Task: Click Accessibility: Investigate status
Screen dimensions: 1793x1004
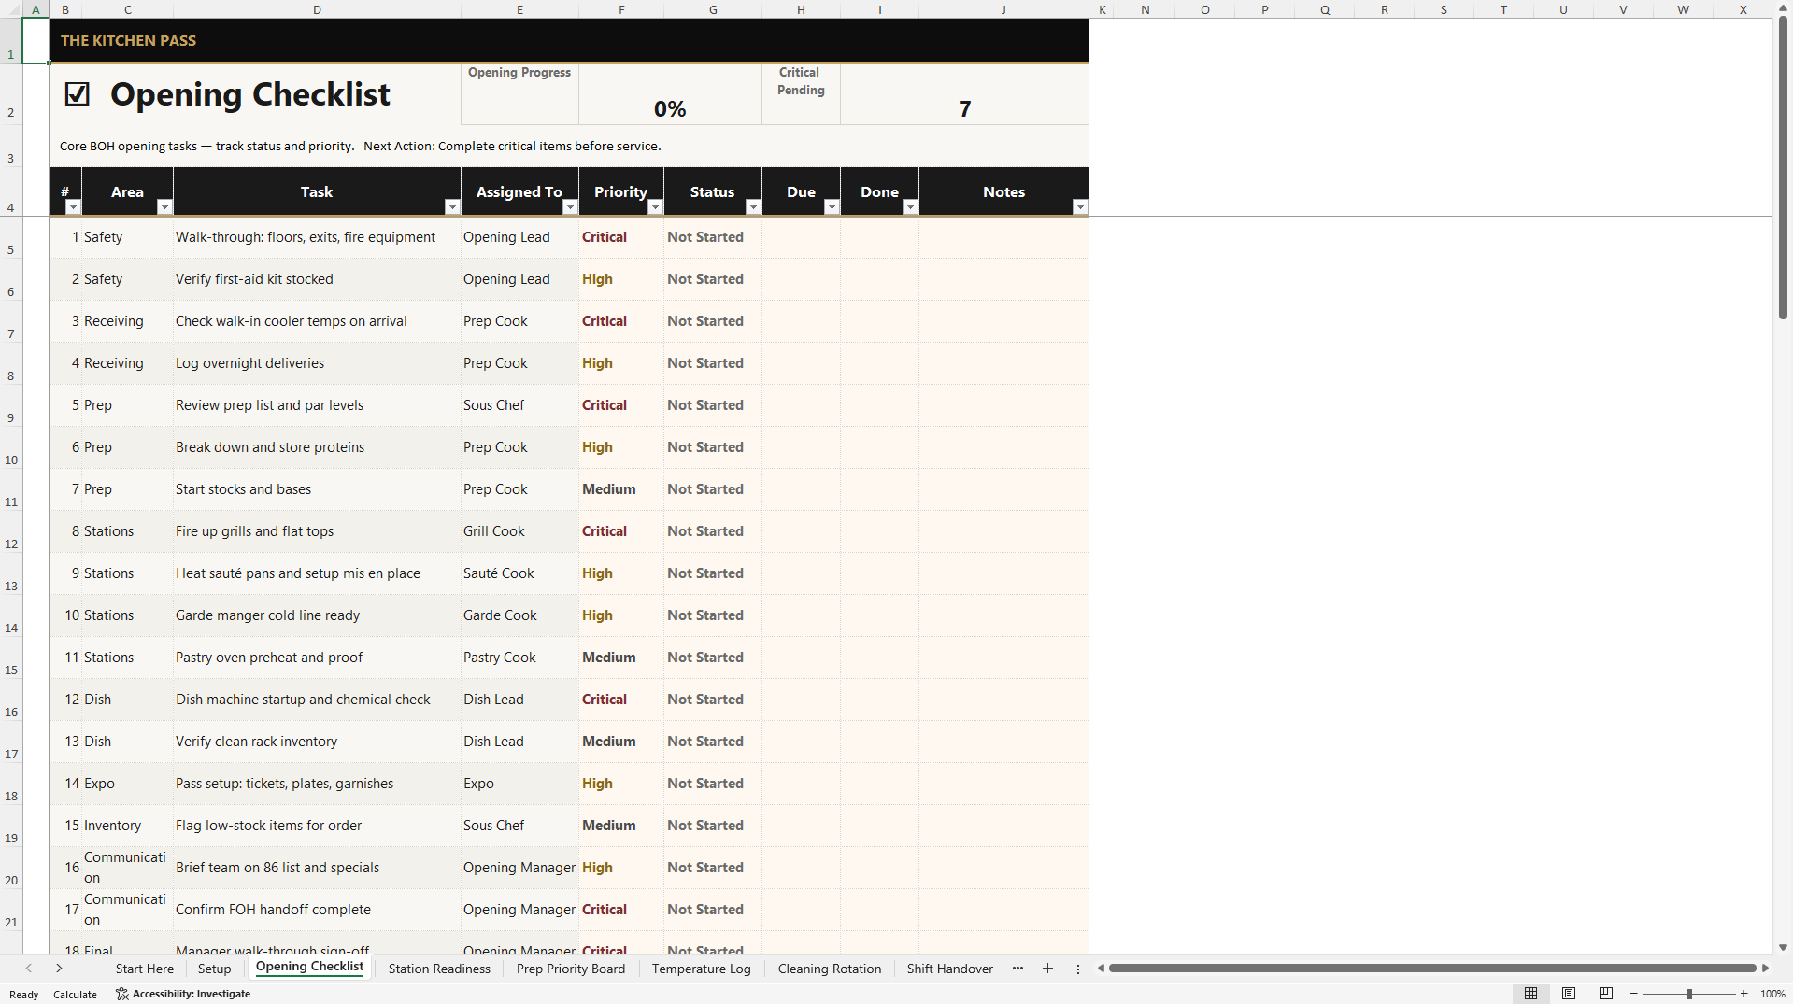Action: (x=183, y=994)
